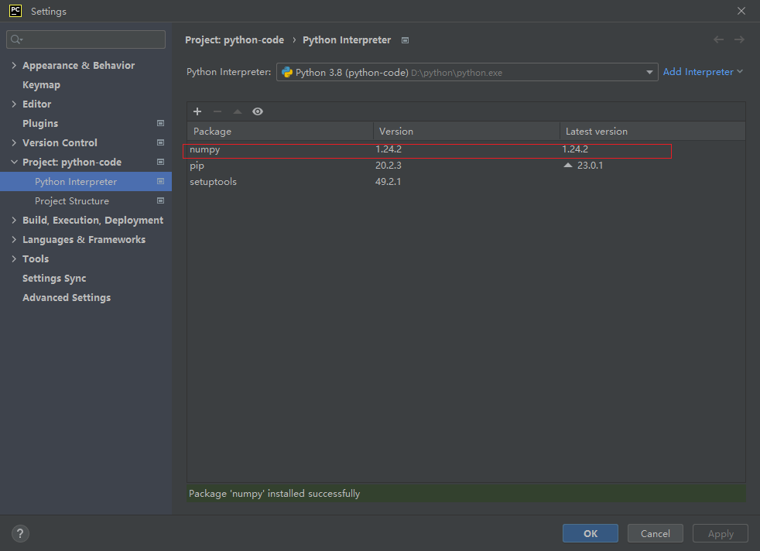Navigate back with the left arrow

tap(718, 39)
